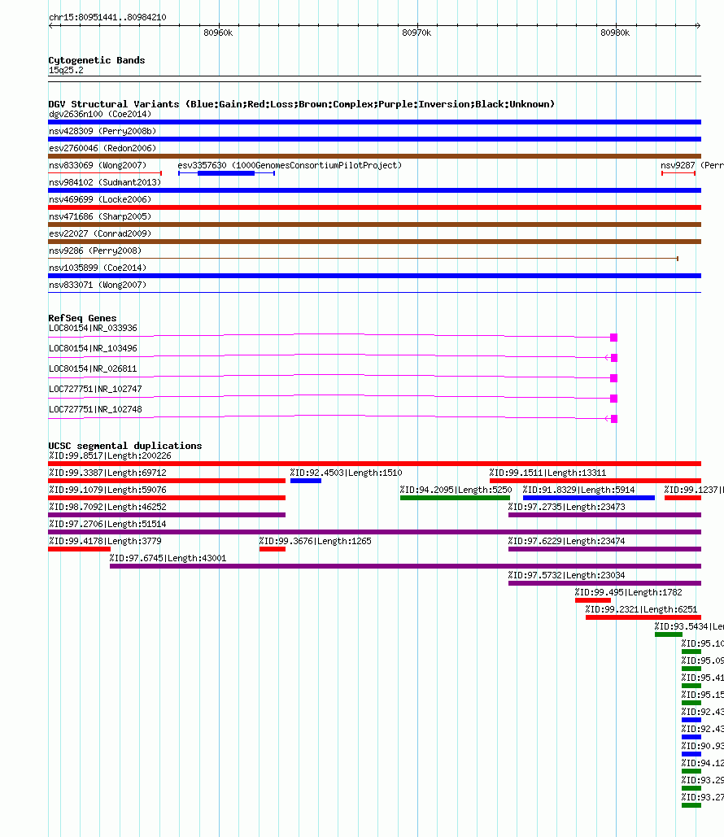Select the %ID:97.5732|Length:23034 duplication label

[x=566, y=575]
